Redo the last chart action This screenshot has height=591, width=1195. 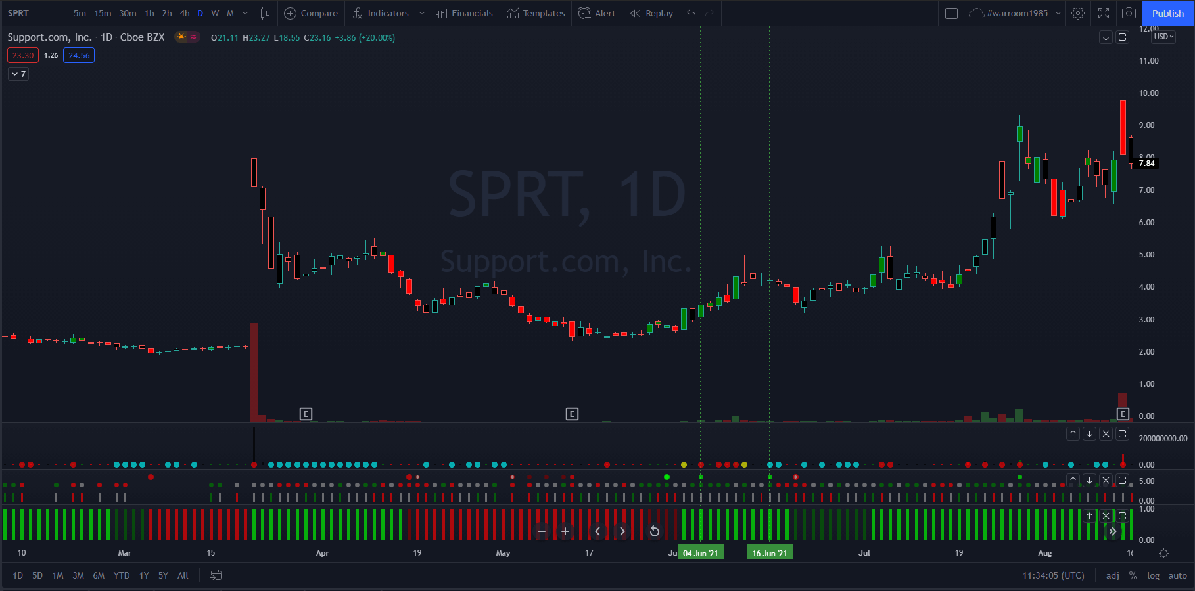pyautogui.click(x=709, y=13)
